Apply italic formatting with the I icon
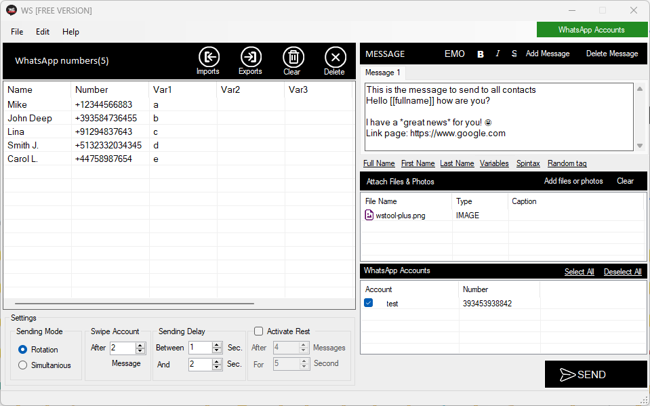The image size is (650, 406). coord(497,54)
